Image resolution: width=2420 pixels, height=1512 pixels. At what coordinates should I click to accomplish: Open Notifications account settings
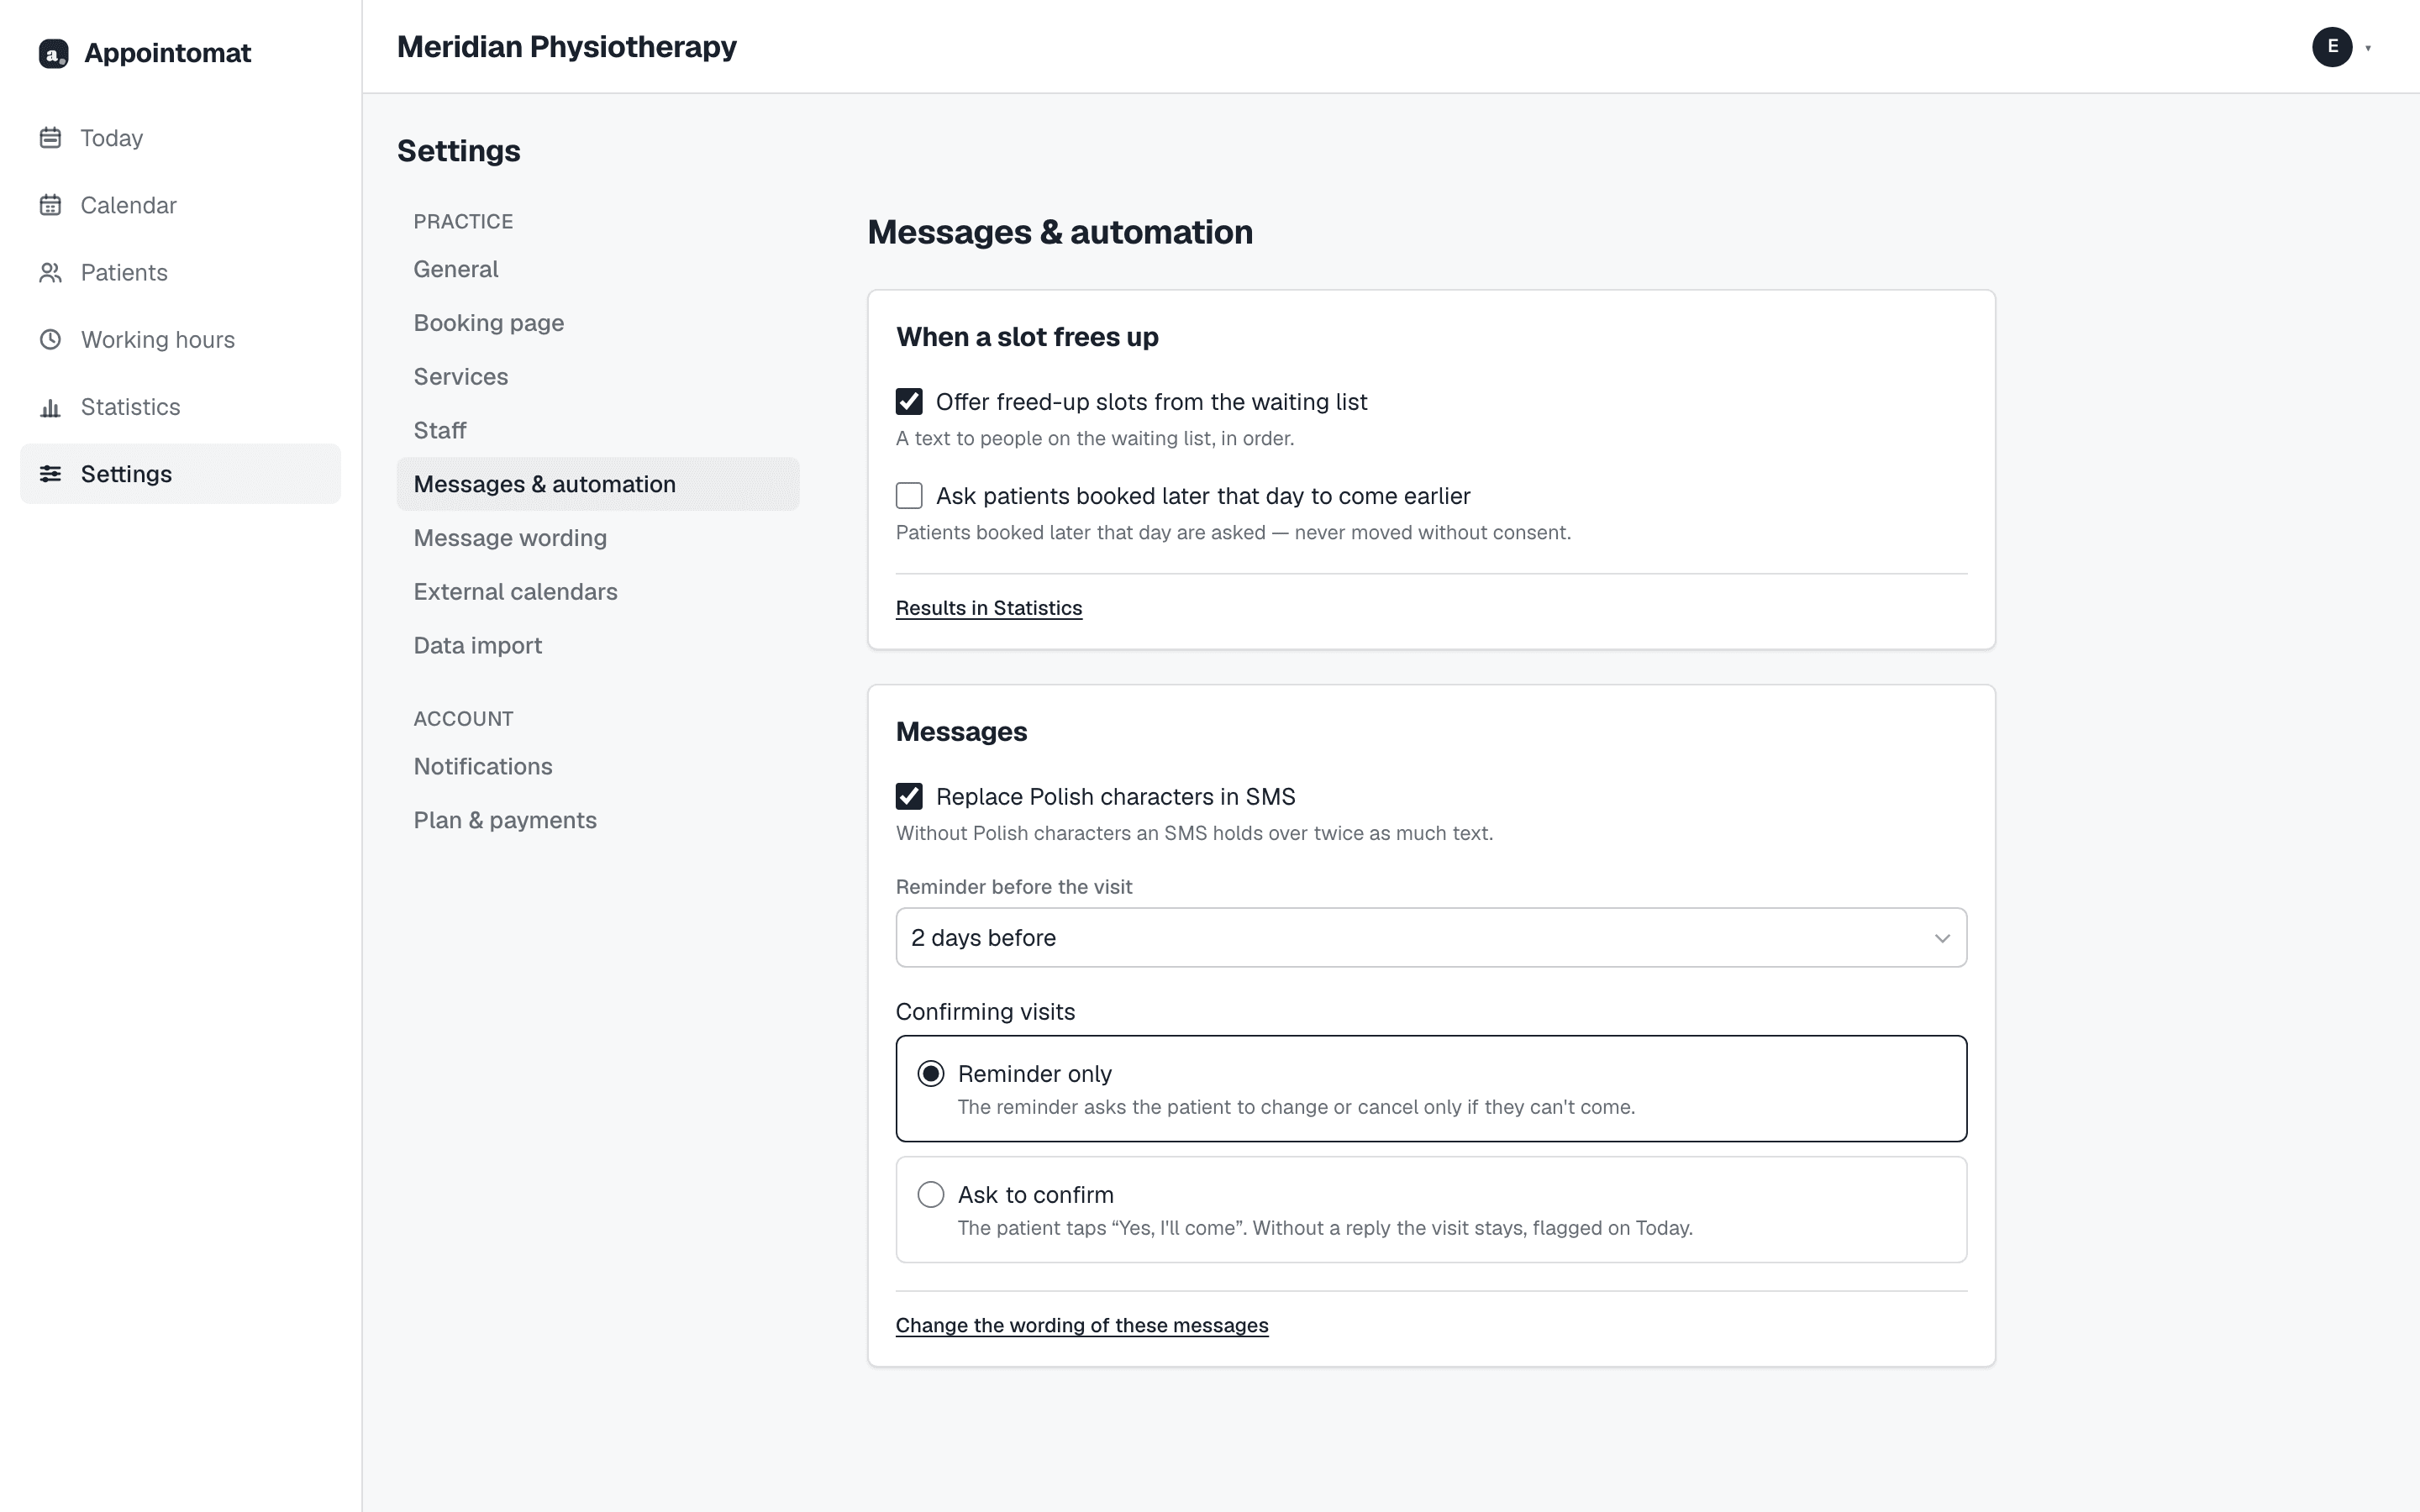[x=598, y=767]
